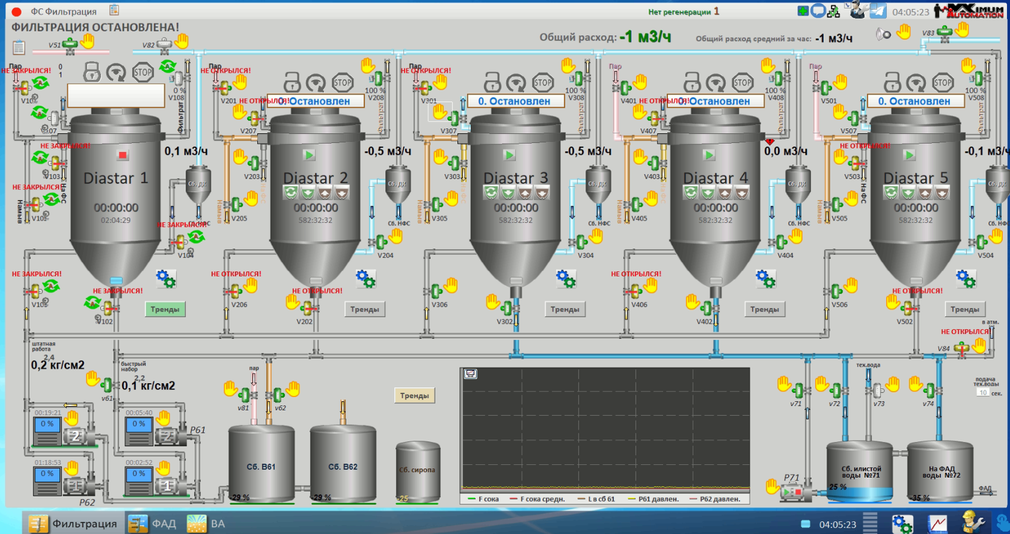Open Diastar 3 gear settings icon
Screen dimensions: 1010x534
565,279
